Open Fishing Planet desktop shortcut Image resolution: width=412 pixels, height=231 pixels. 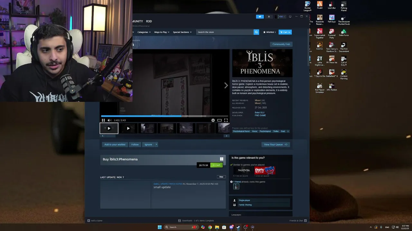click(x=344, y=6)
